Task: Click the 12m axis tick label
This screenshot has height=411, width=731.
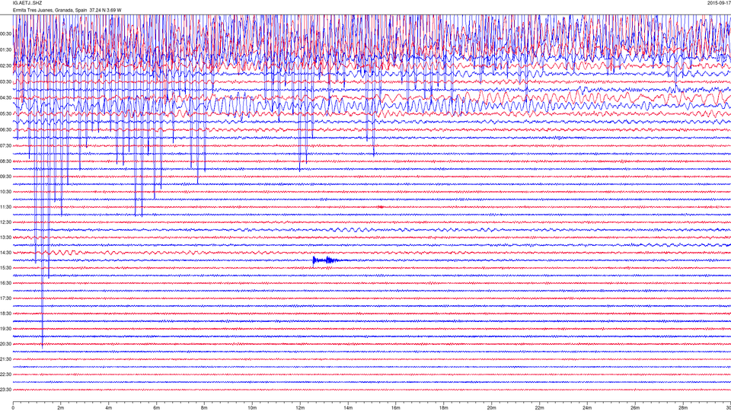Action: pyautogui.click(x=300, y=408)
